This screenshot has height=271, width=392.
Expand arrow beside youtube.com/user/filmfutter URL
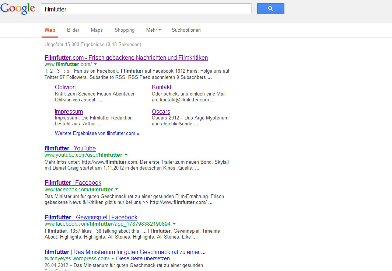126,155
